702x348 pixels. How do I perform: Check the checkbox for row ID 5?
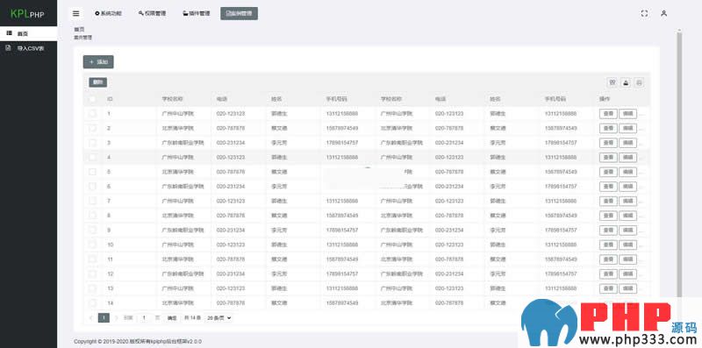(x=92, y=172)
